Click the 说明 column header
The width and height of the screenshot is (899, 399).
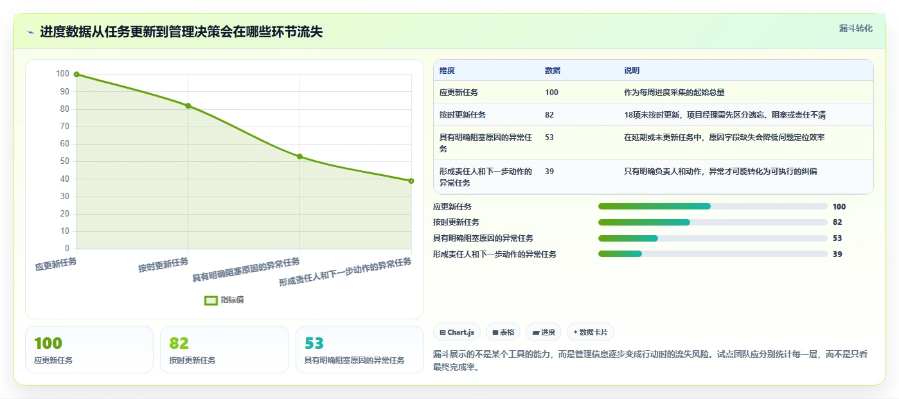coord(632,71)
